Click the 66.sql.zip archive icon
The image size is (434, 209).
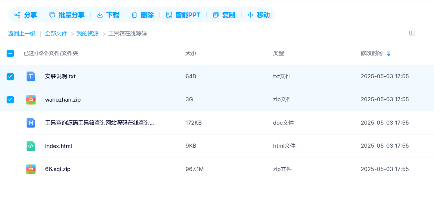pyautogui.click(x=31, y=169)
